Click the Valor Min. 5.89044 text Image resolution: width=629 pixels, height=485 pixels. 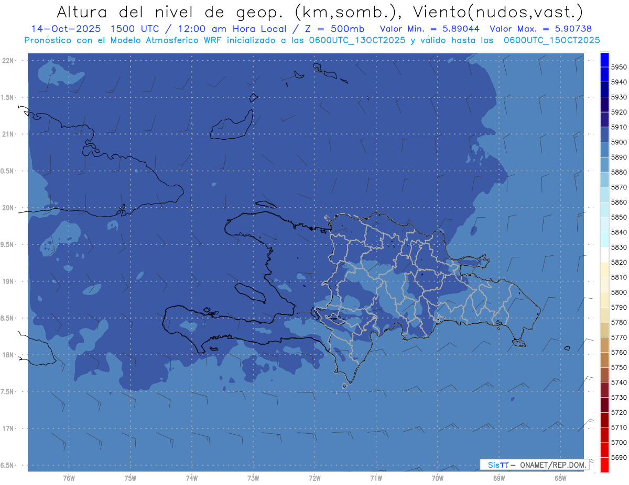431,29
